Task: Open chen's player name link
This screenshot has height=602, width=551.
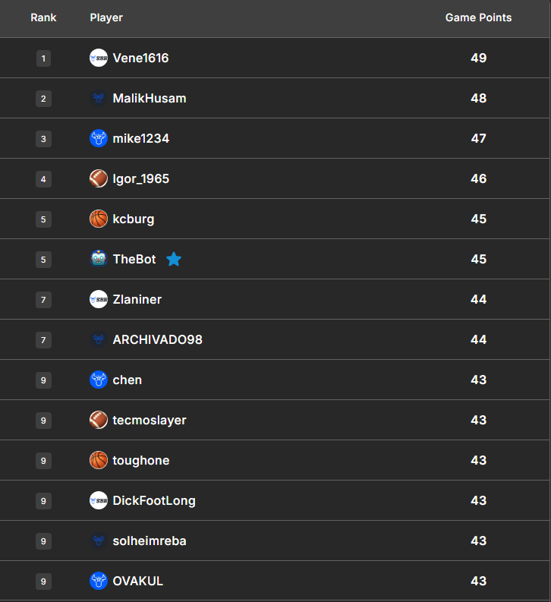Action: (x=128, y=380)
